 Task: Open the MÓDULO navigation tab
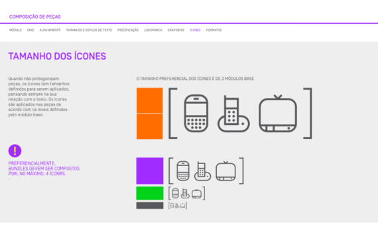[15, 30]
